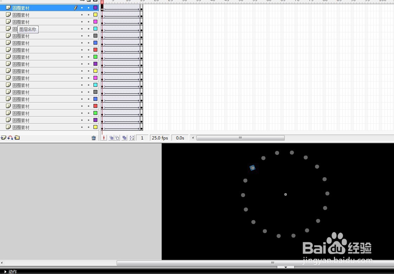Open Modify Onion Markers menu
Screen dimensions: 394x274
(x=132, y=138)
